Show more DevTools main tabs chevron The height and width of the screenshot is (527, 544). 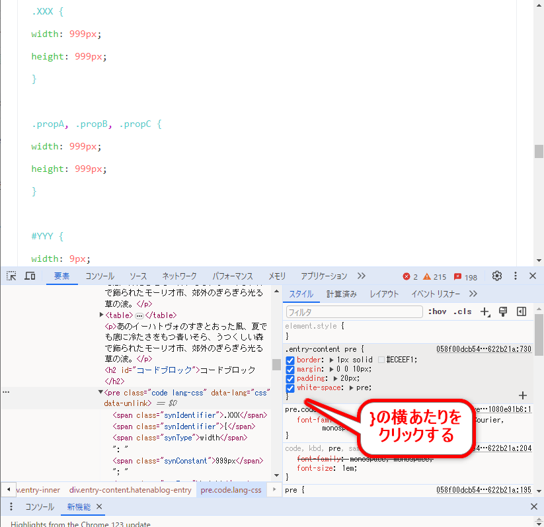coord(362,276)
